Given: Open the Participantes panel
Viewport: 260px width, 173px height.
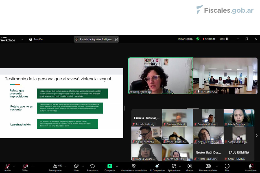Looking at the screenshot, I should click(x=55, y=166).
